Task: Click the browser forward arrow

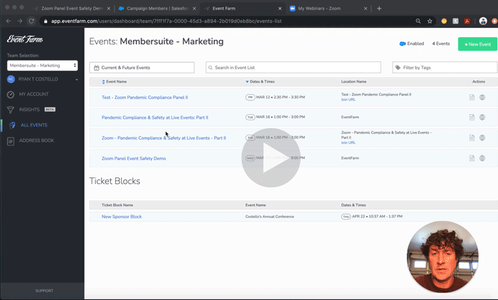Action: pos(20,21)
